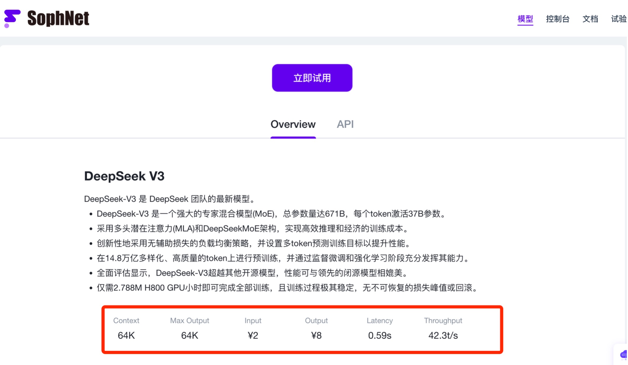Screen dimensions: 628x365
Task: Click the DeepSeek V3 heading
Action: [x=124, y=176]
